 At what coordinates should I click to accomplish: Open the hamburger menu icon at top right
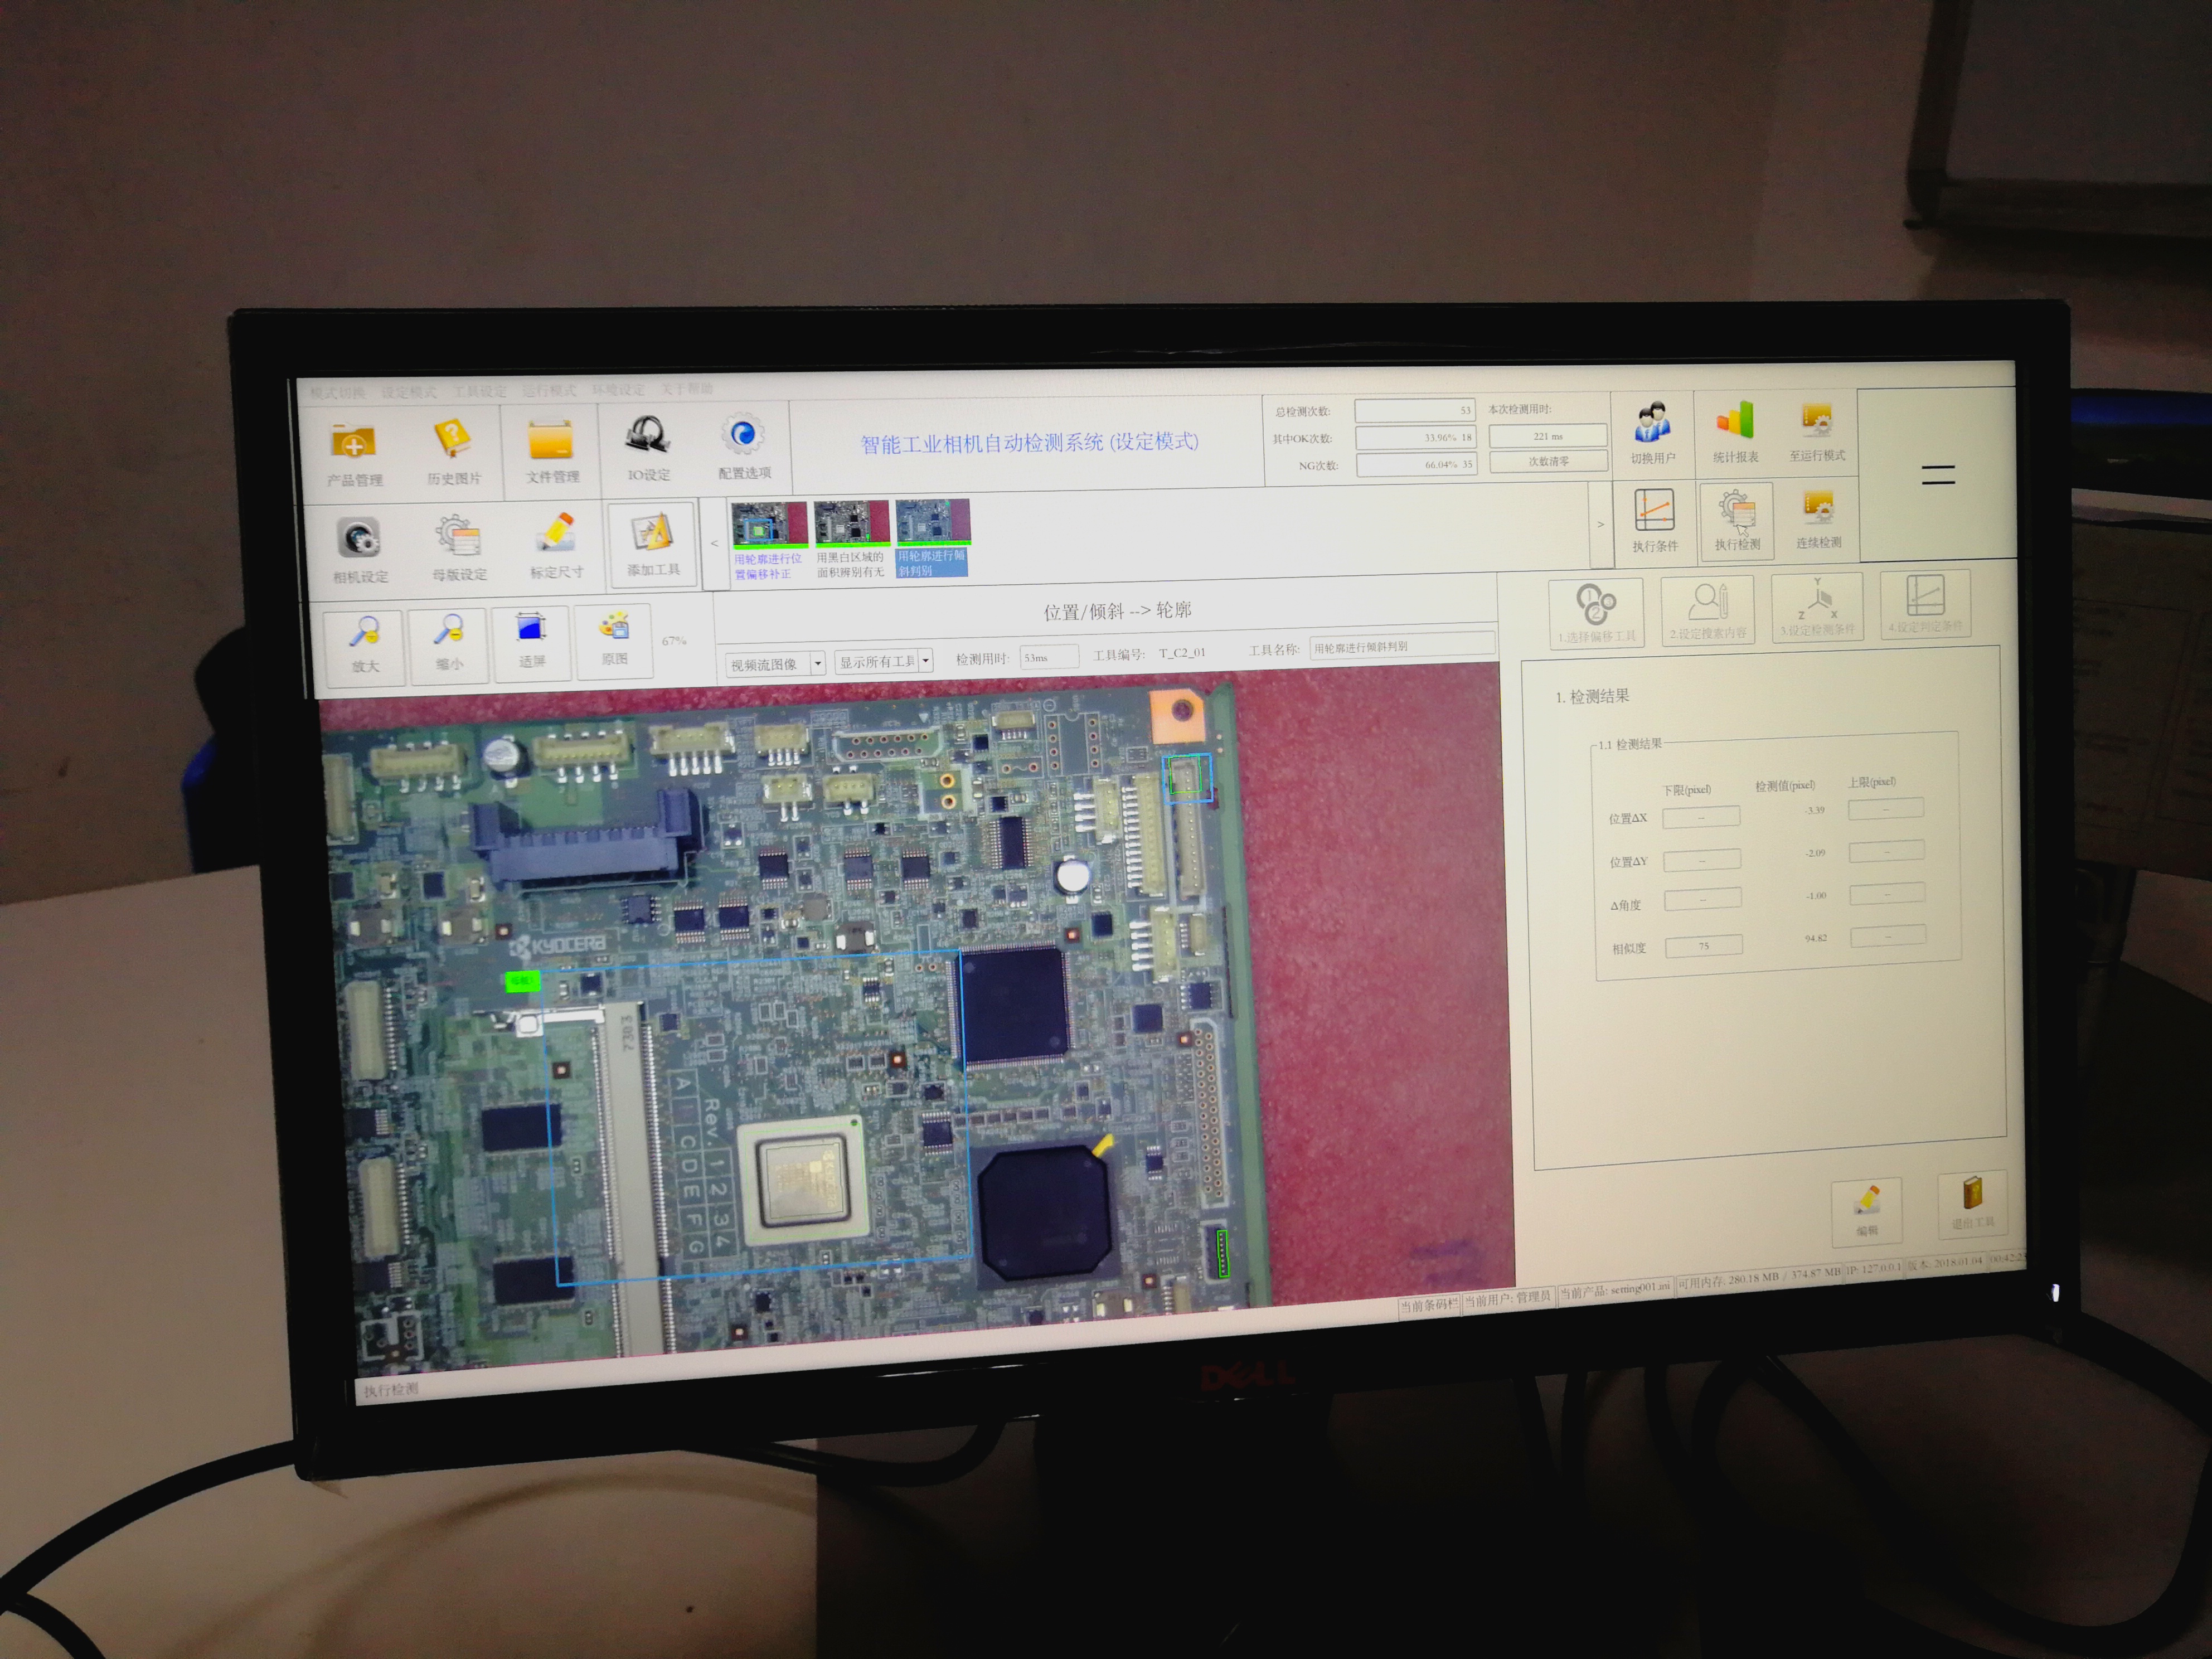pyautogui.click(x=1938, y=475)
